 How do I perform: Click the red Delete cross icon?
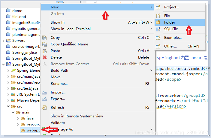[44, 57]
